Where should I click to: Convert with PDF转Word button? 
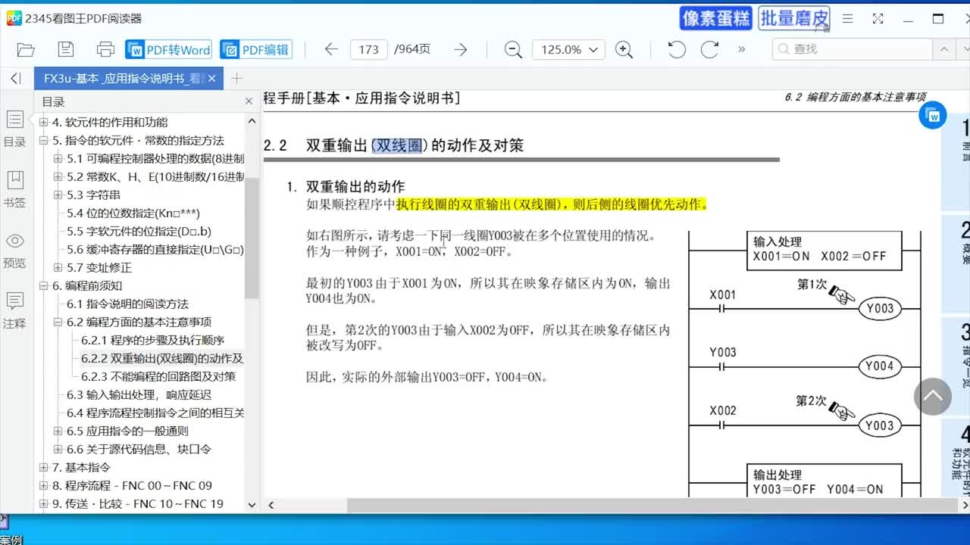pyautogui.click(x=168, y=50)
